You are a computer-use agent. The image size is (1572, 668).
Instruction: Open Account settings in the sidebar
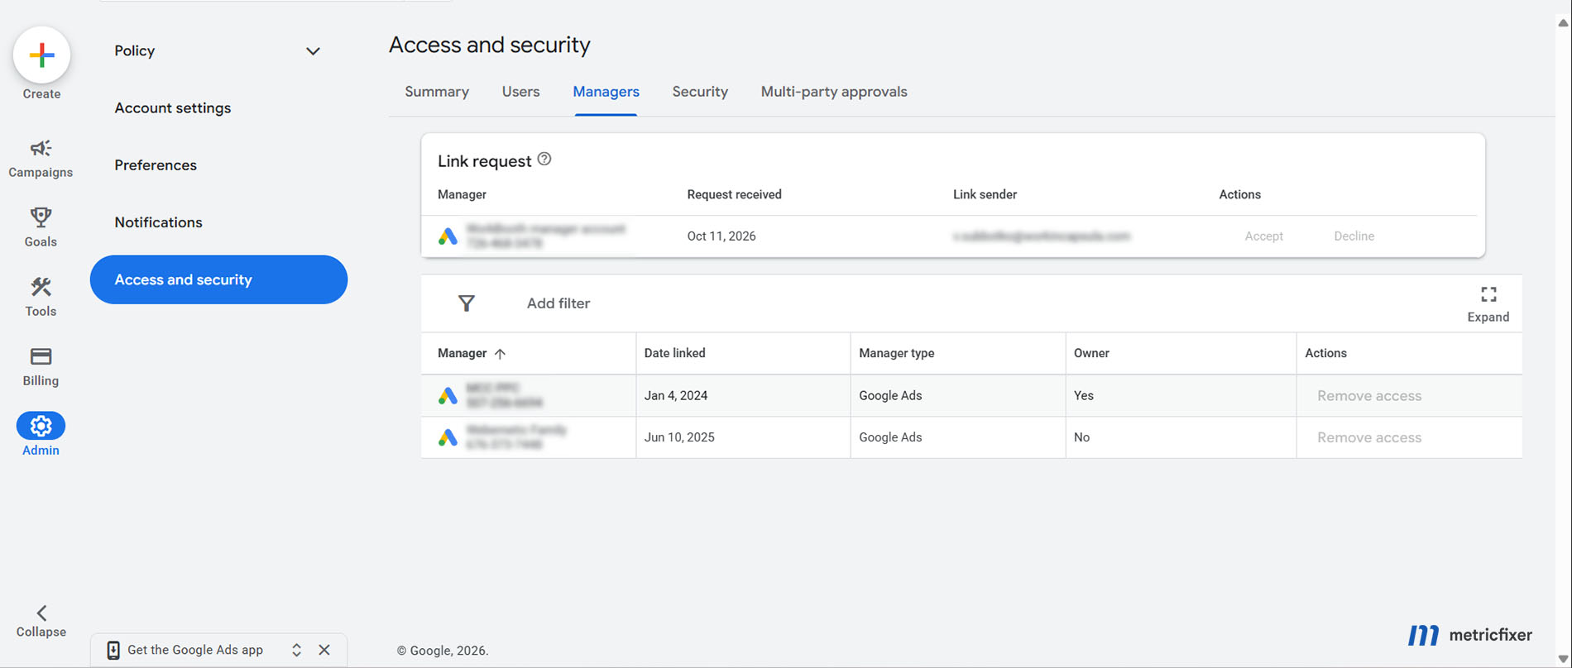pos(173,108)
